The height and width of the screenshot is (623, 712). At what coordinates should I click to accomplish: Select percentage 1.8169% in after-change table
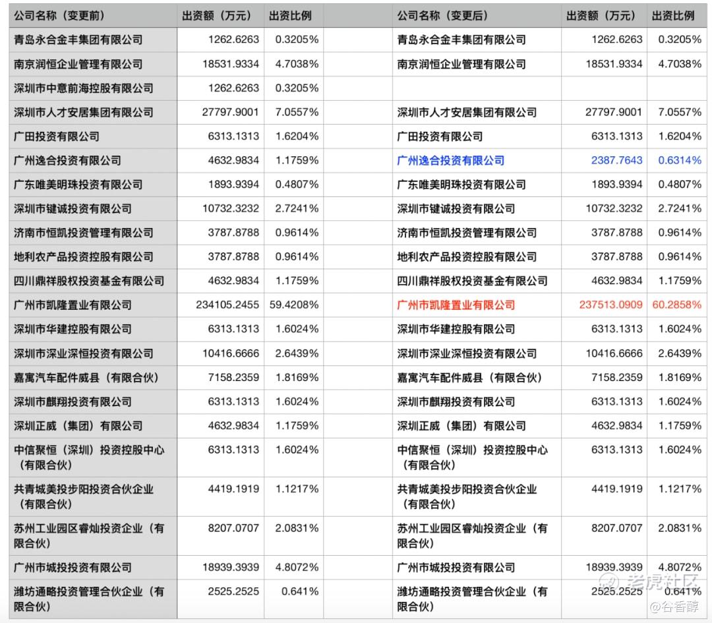(680, 377)
